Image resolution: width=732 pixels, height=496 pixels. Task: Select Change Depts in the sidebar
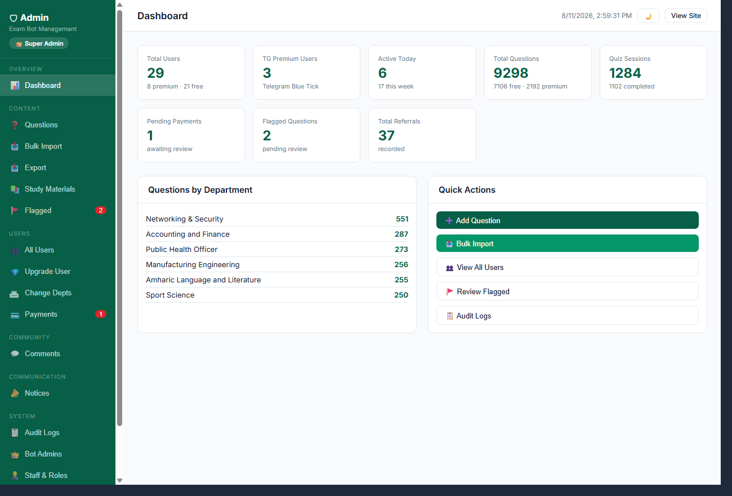click(x=57, y=293)
